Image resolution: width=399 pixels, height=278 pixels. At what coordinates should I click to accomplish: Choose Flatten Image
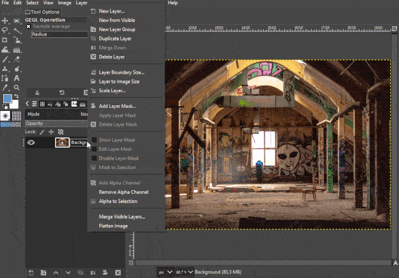point(126,226)
